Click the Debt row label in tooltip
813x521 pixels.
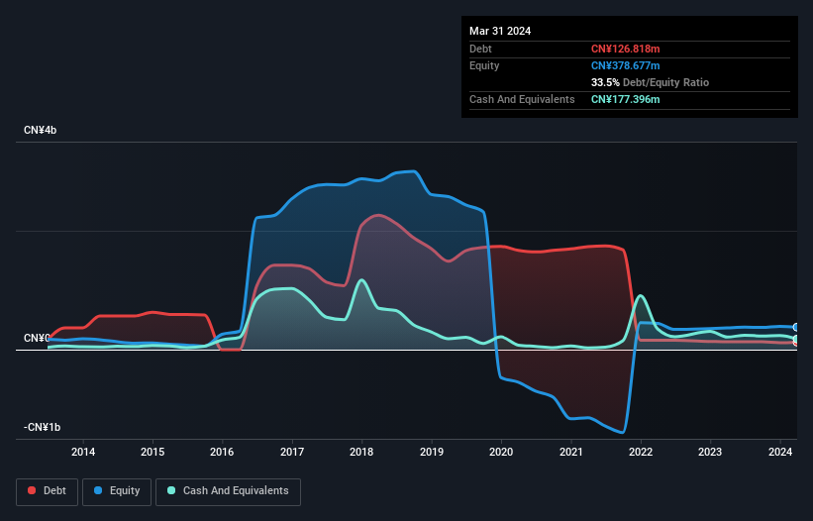click(x=480, y=49)
